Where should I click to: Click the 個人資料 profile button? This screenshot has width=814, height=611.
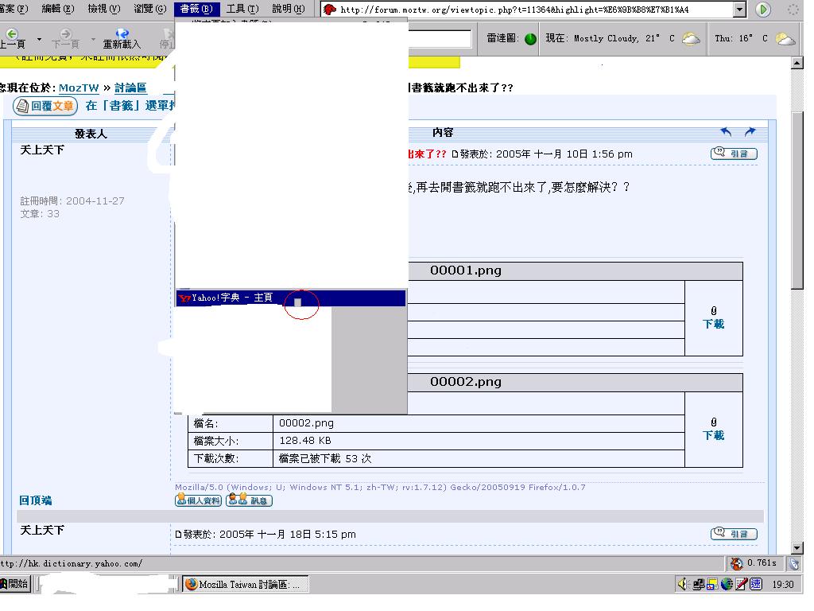198,500
